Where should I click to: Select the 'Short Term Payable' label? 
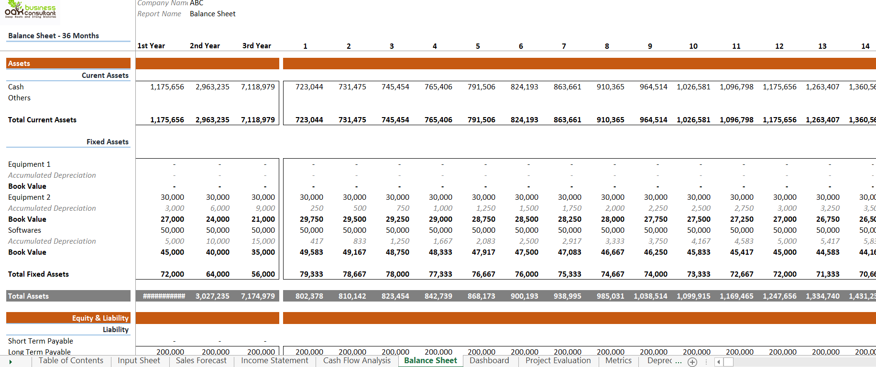[x=41, y=341]
